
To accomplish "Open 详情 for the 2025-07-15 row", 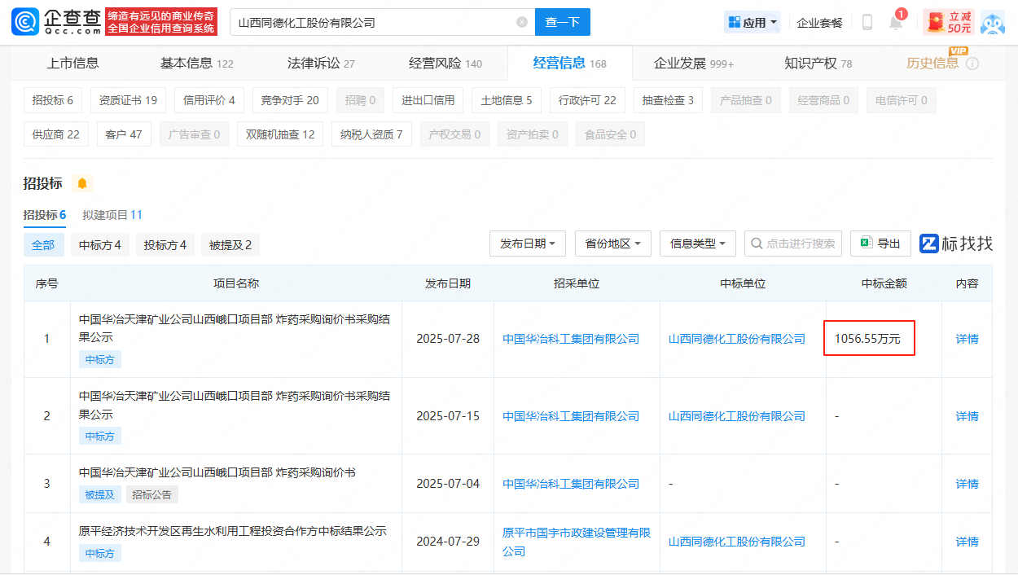I will point(967,416).
